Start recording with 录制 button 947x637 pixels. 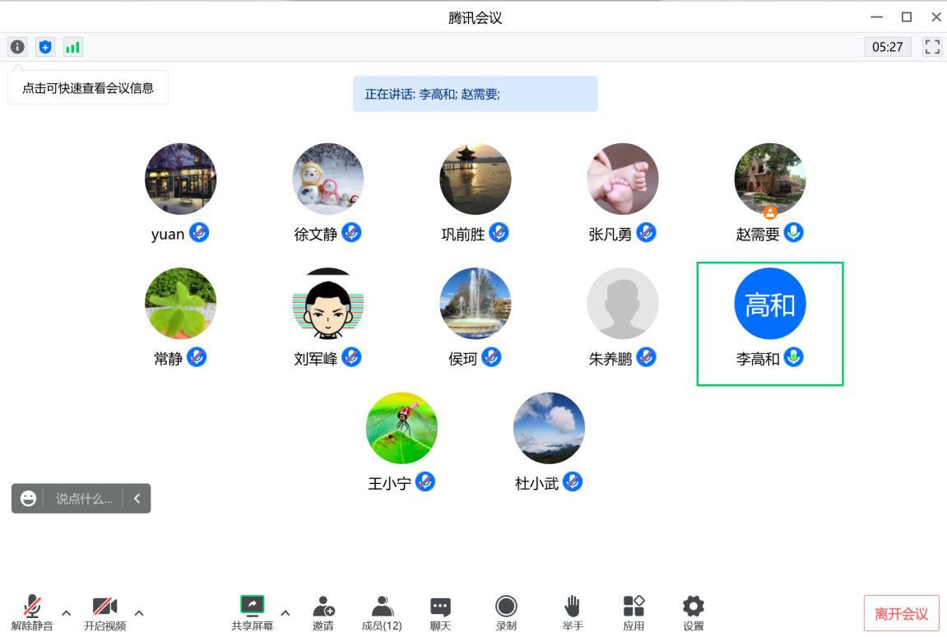(506, 613)
